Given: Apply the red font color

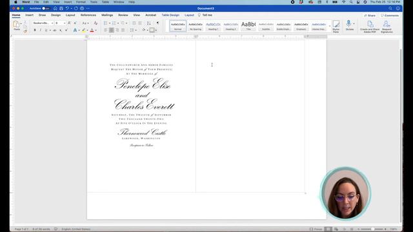Looking at the screenshot, I should click(x=92, y=30).
